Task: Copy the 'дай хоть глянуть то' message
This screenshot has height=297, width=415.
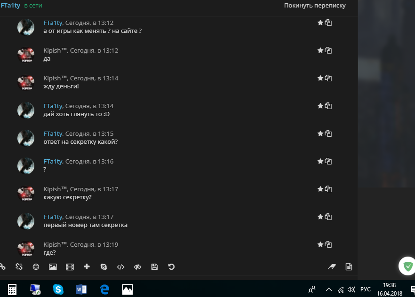Action: 328,106
